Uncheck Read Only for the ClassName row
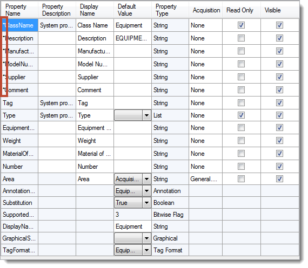 (x=241, y=25)
